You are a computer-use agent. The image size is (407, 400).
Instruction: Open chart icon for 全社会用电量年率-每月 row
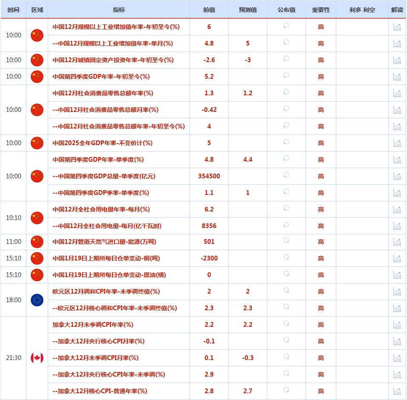tap(397, 210)
